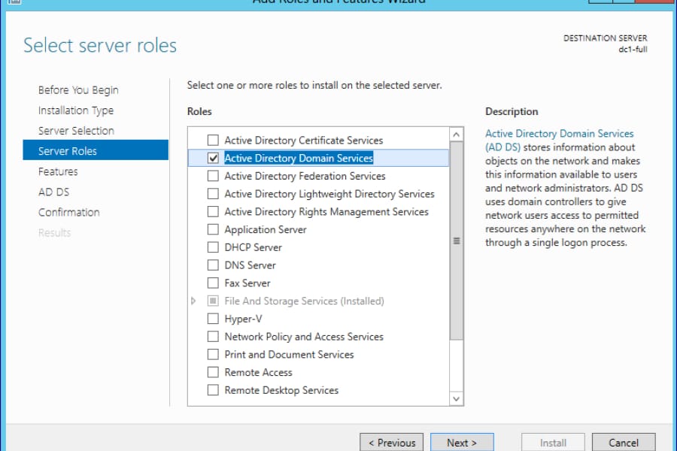Open the Installation Type step
This screenshot has width=677, height=451.
click(x=76, y=110)
